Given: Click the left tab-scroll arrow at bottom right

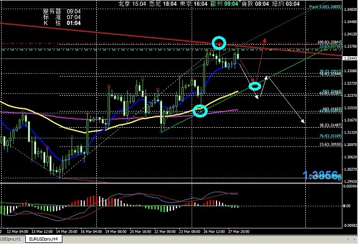Looking at the screenshot, I should tap(348, 239).
